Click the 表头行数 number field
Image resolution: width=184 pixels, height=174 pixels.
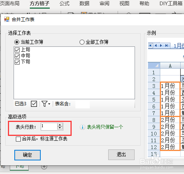[49, 126]
